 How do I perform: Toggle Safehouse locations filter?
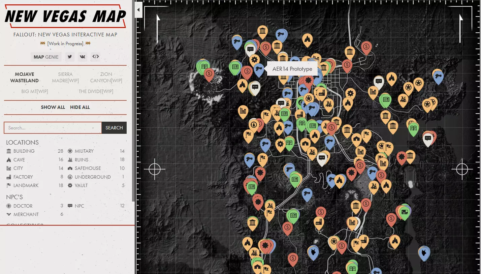(96, 168)
